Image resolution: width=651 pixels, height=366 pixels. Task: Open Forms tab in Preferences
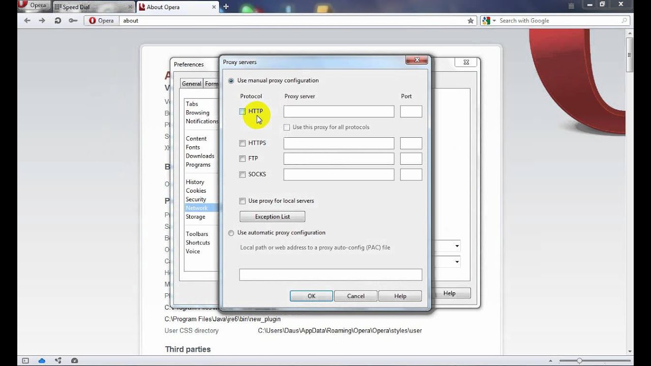click(211, 84)
